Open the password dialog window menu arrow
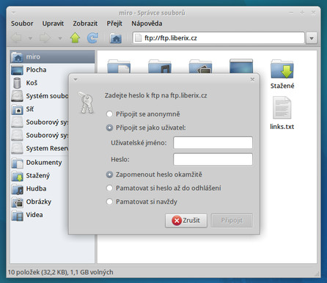 pyautogui.click(x=76, y=79)
